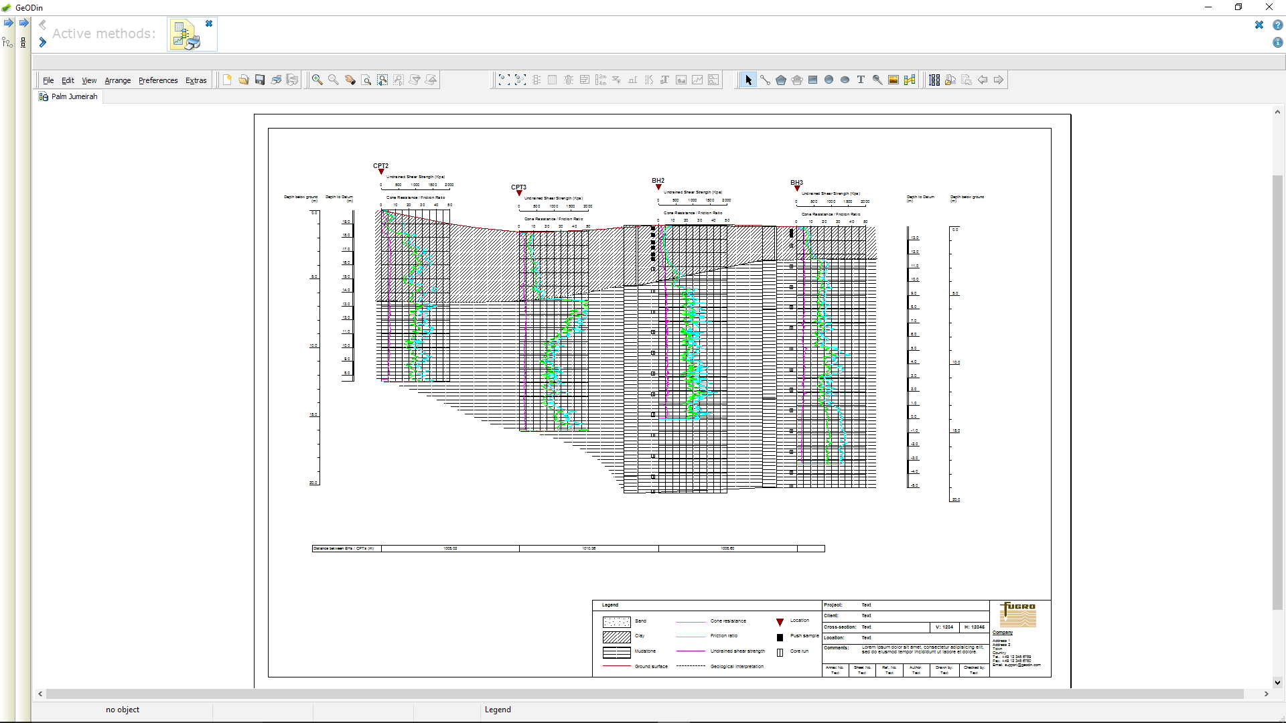Viewport: 1286px width, 723px height.
Task: Close the active method thumbnail
Action: (x=209, y=23)
